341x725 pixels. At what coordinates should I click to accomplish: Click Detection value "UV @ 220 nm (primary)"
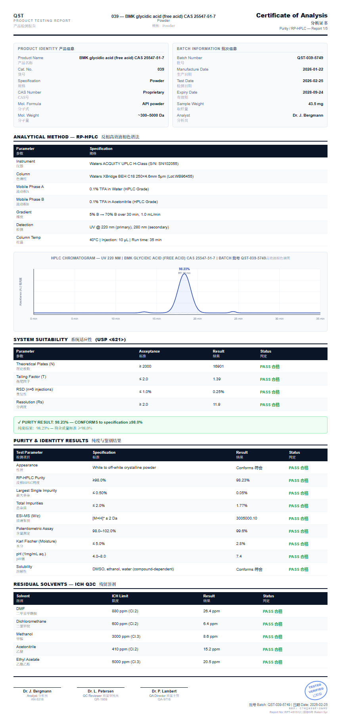tap(129, 227)
